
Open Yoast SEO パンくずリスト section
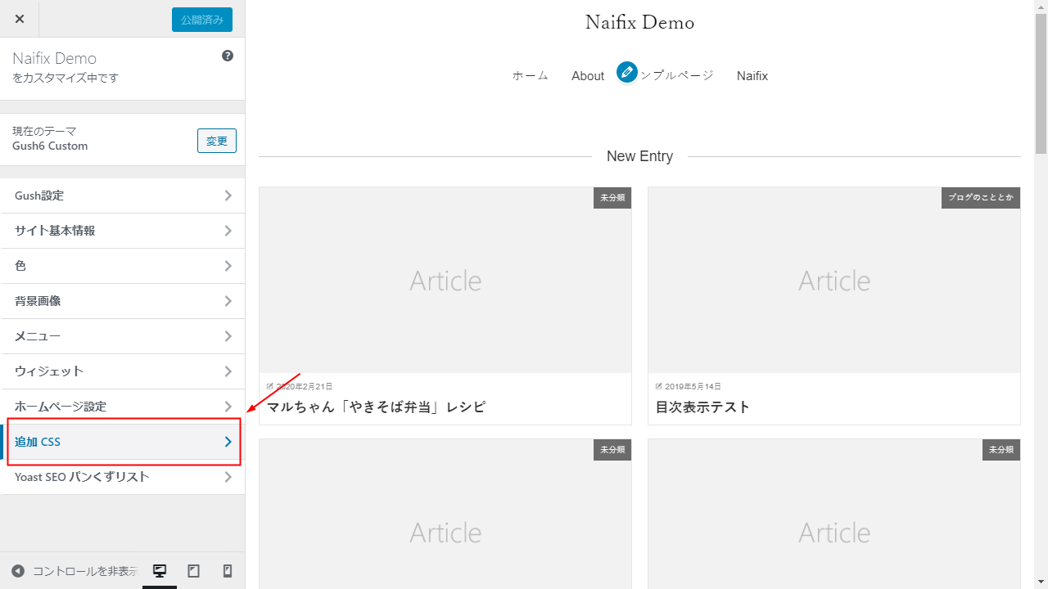122,477
